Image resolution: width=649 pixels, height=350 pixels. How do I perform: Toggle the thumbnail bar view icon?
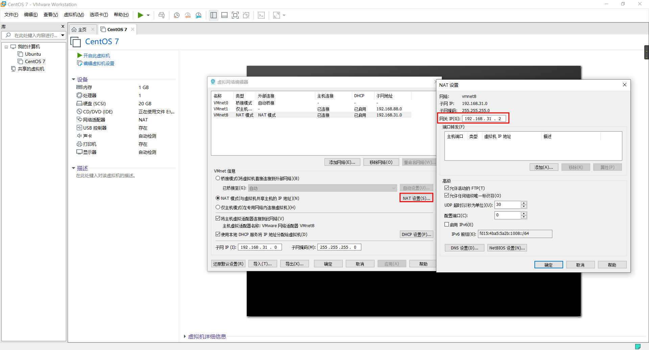pos(224,15)
